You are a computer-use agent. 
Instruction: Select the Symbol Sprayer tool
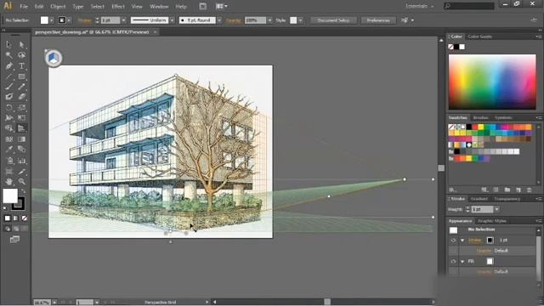(9, 161)
